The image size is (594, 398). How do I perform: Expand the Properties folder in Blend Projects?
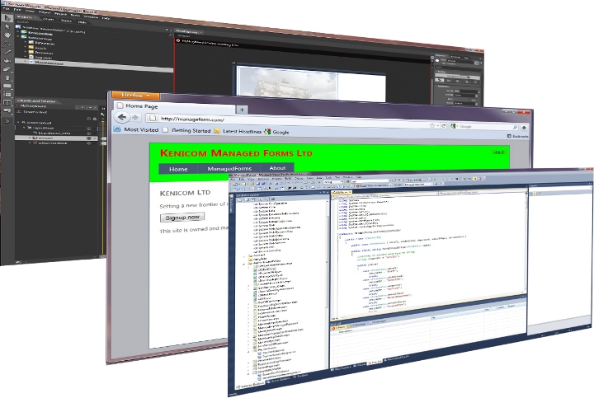click(x=26, y=52)
